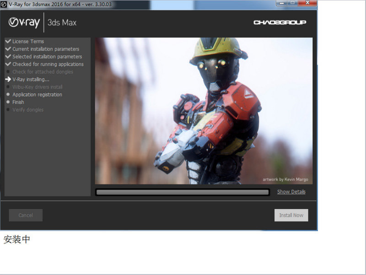This screenshot has height=275, width=366.
Task: Click the installation progress bar
Action: 183,192
